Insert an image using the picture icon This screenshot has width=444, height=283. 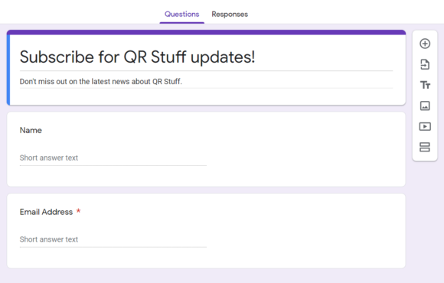[425, 106]
